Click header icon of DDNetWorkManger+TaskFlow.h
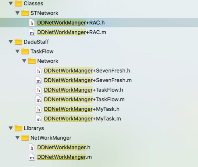Screen dimensions: 198x167 coord(38,90)
